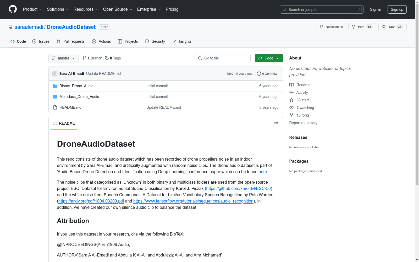Click the Sign in link
This screenshot has height=262, width=419.
tap(376, 9)
